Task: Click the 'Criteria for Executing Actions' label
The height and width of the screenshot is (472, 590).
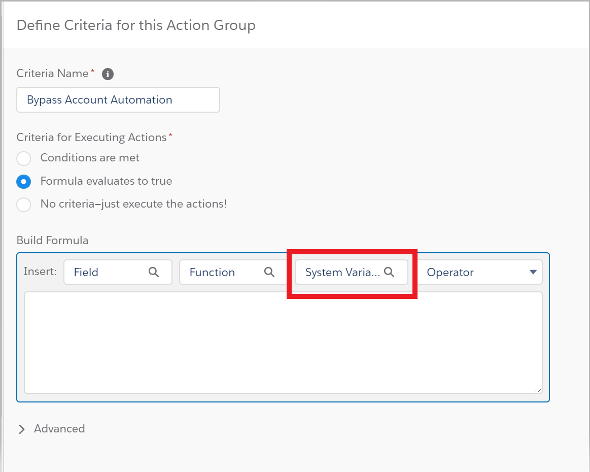Action: coord(91,138)
